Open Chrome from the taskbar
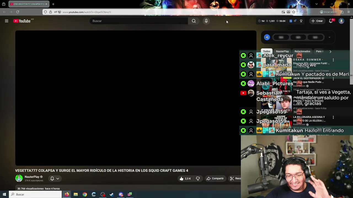The width and height of the screenshot is (353, 198). (85, 194)
